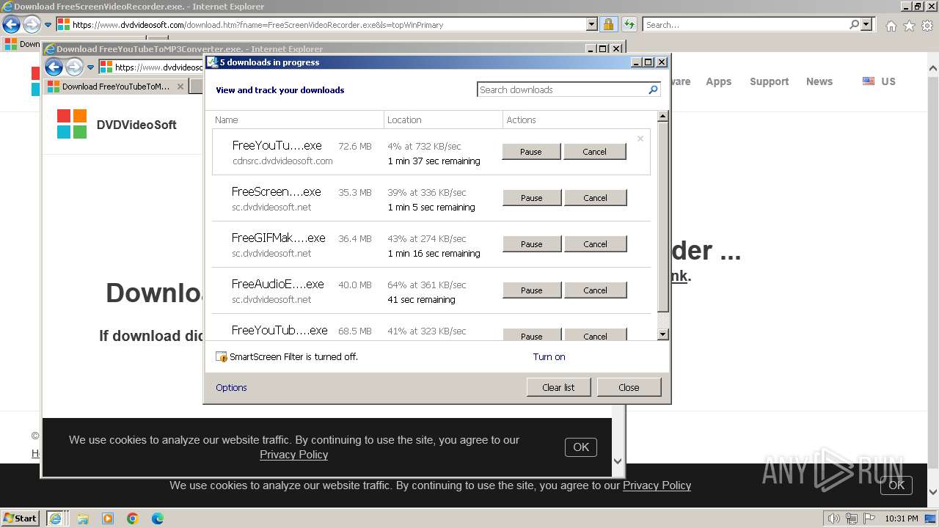Screen dimensions: 939x528
Task: Open the News menu on website
Action: 819,81
